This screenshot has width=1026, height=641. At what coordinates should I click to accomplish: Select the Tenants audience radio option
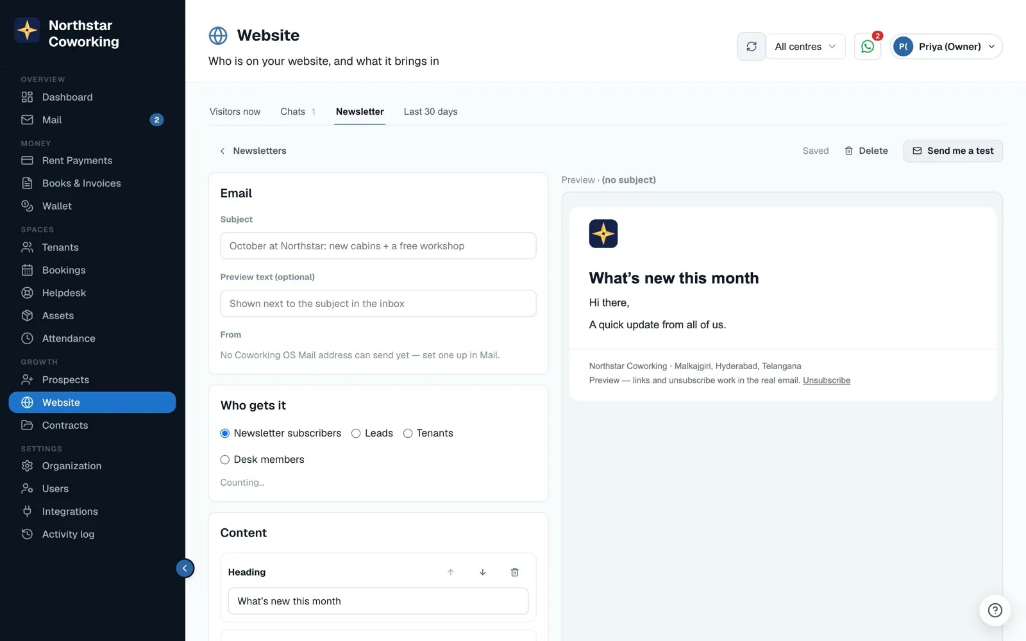(408, 433)
